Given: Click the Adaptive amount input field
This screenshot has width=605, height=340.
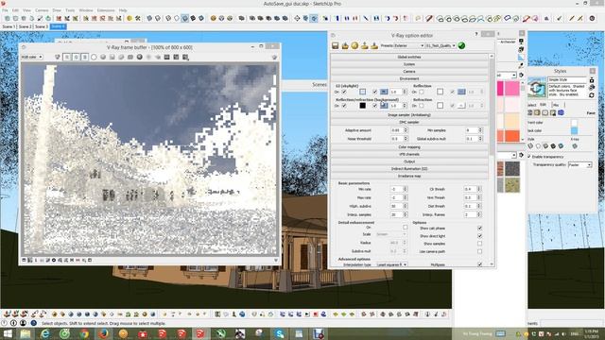Looking at the screenshot, I should [x=397, y=130].
